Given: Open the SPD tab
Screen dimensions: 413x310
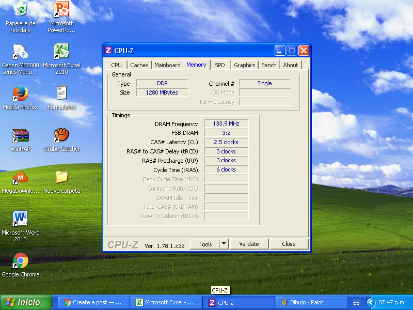Looking at the screenshot, I should pyautogui.click(x=220, y=65).
